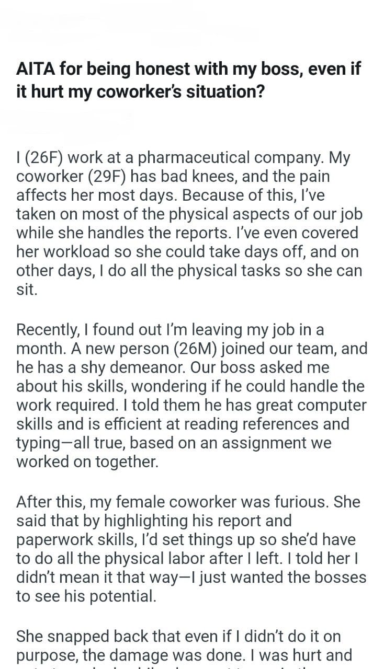
Task: Select the paragraph beginning "Recently, I found out"
Action: [x=192, y=396]
